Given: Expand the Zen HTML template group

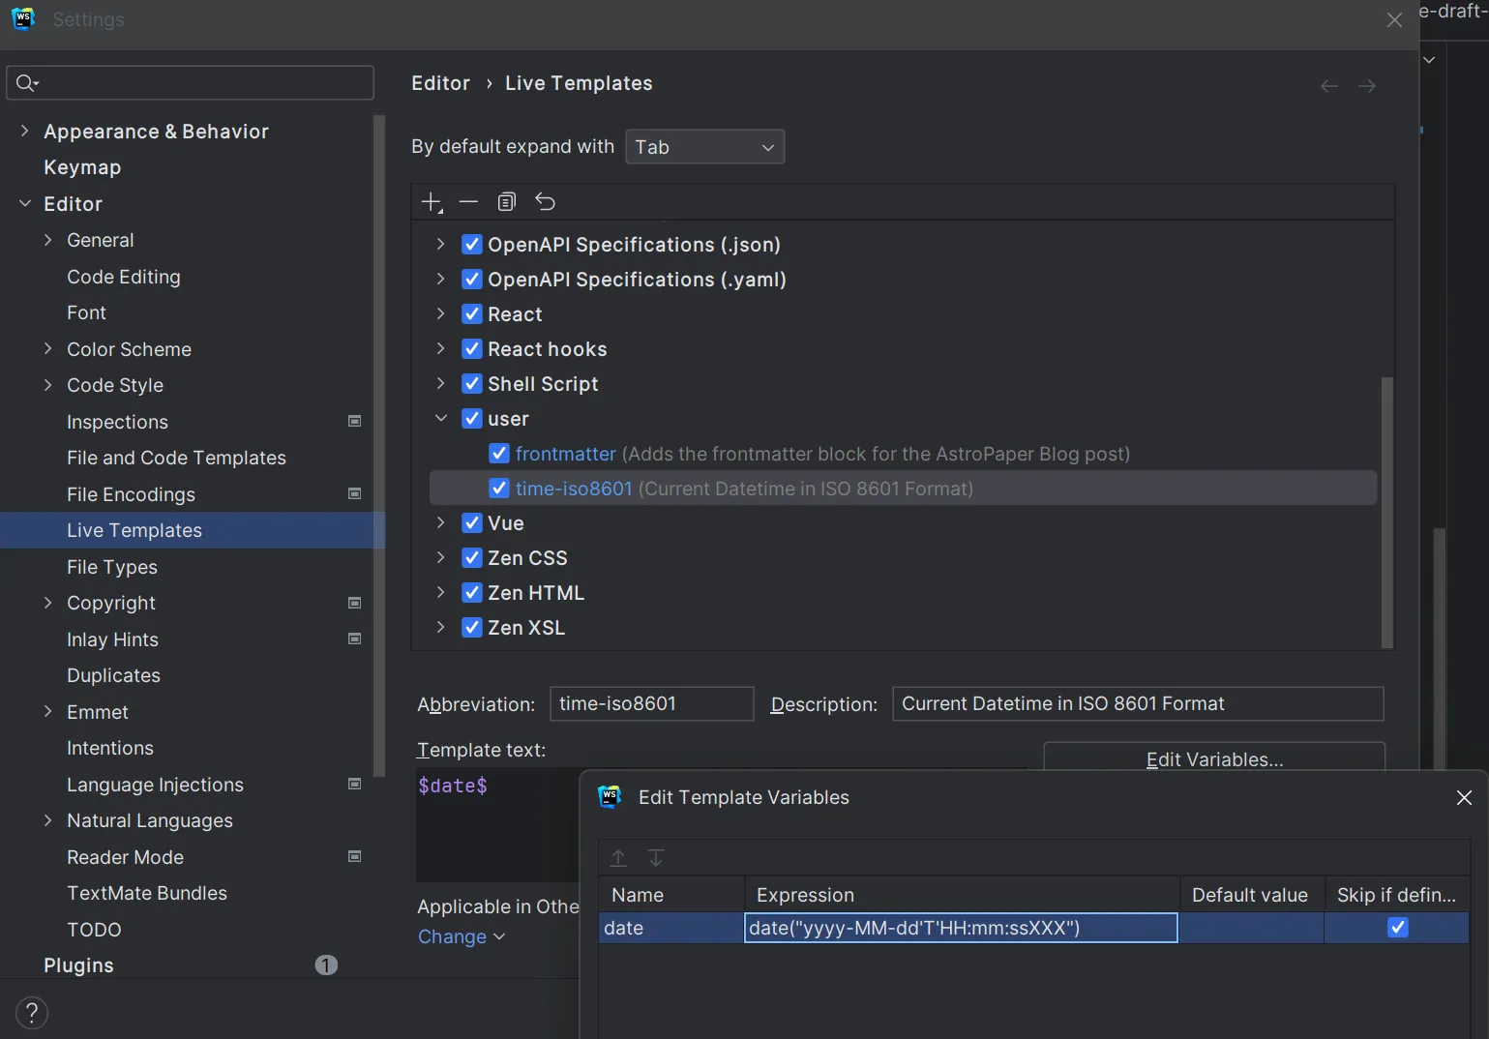Looking at the screenshot, I should (x=441, y=593).
